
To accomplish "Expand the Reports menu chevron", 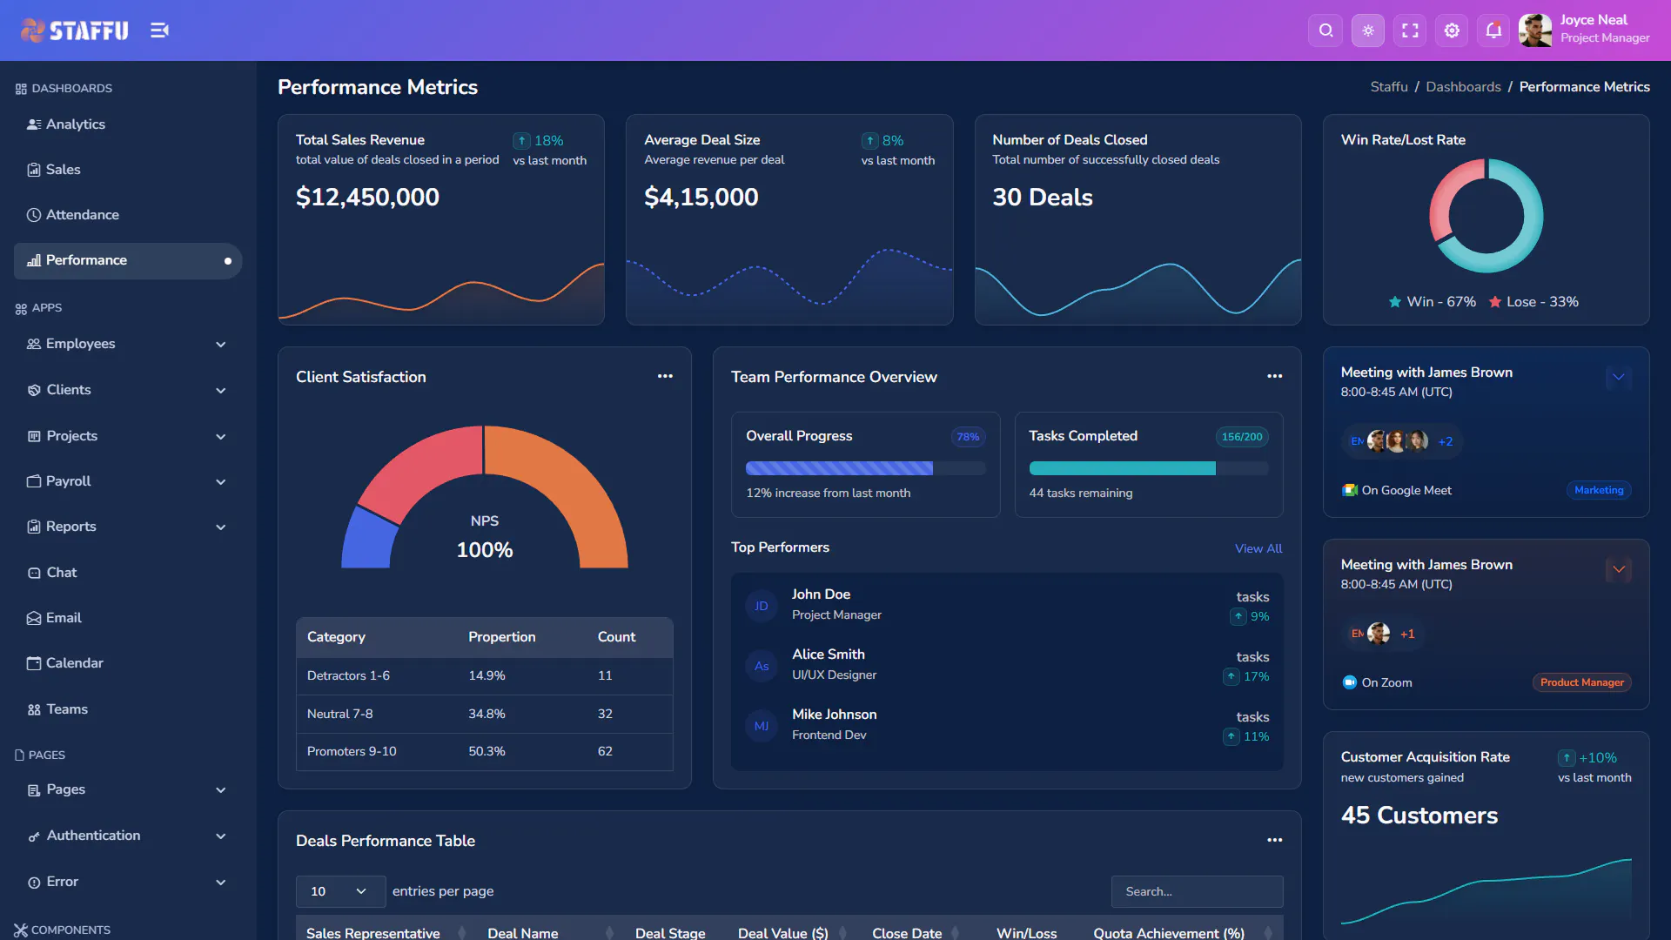I will click(220, 527).
